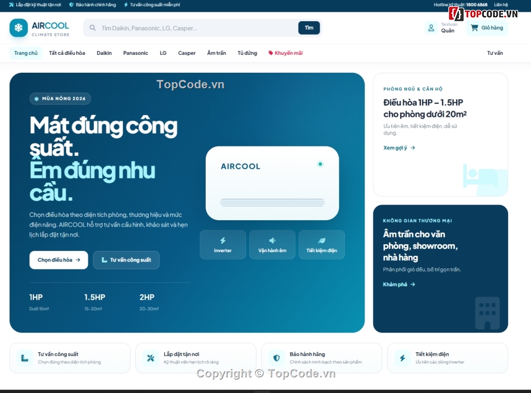
Task: Open Khuyến mãi promotions page
Action: (286, 53)
